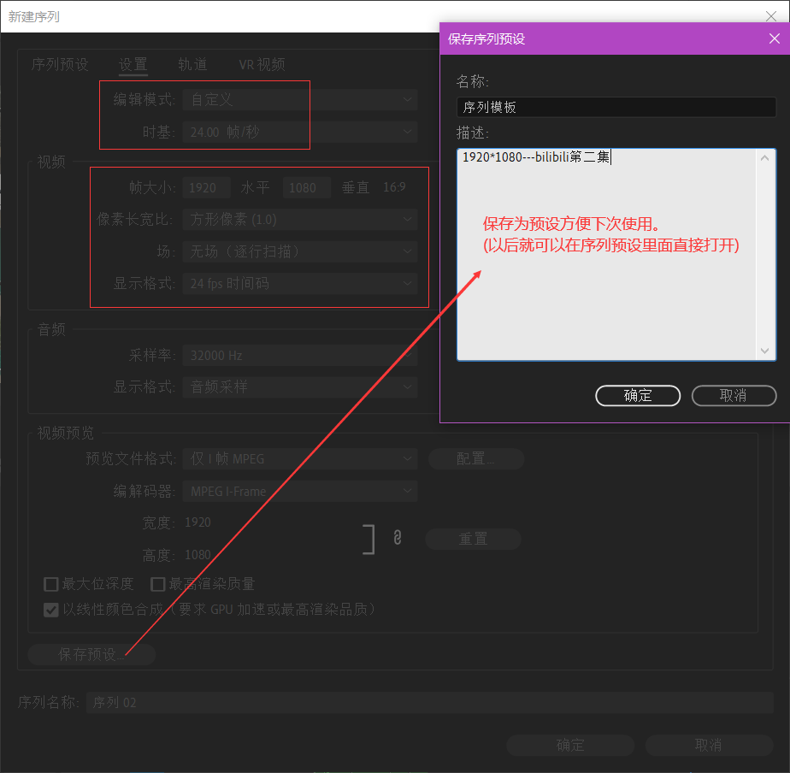790x773 pixels.
Task: Open the 编解码器 dropdown
Action: 300,492
